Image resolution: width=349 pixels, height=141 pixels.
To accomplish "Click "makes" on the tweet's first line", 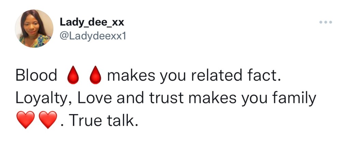I will pyautogui.click(x=131, y=76).
